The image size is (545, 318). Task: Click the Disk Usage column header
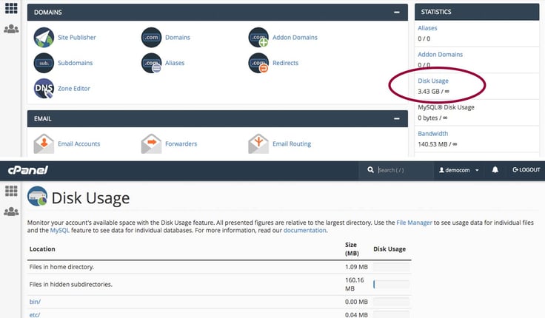click(389, 249)
